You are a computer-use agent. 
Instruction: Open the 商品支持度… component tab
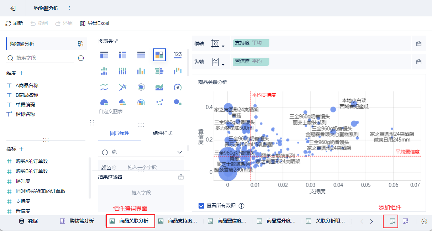178,221
